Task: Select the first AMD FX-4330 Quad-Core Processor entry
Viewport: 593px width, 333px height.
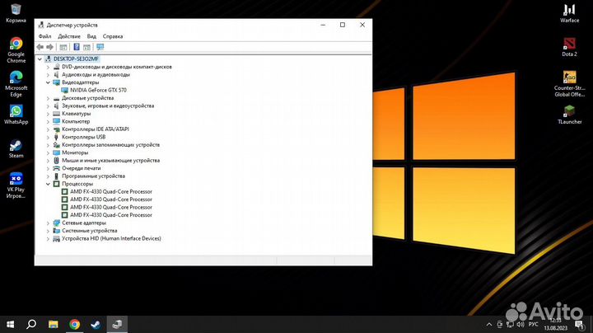Action: (x=111, y=191)
